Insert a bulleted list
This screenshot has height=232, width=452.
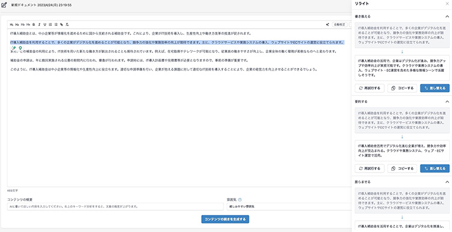pyautogui.click(x=56, y=25)
